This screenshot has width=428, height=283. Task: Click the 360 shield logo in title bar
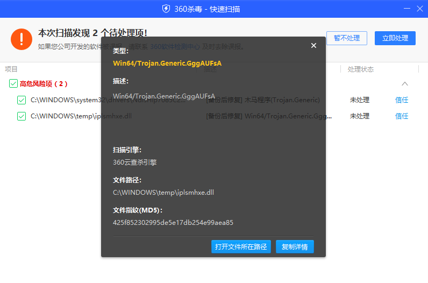tap(166, 9)
